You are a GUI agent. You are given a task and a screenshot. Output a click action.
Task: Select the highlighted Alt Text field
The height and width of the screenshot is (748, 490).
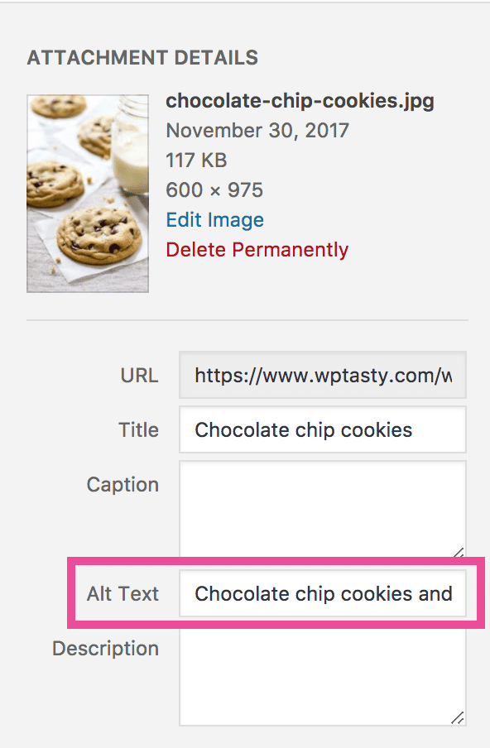(321, 593)
